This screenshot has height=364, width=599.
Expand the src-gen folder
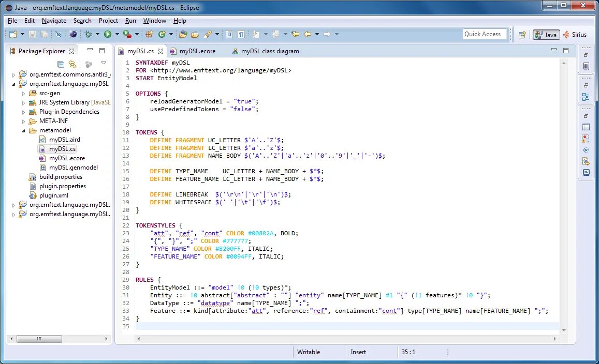(x=23, y=93)
